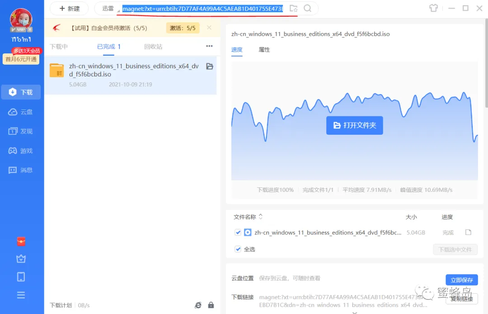
Task: Click the mobile phone icon in sidebar
Action: [x=21, y=277]
